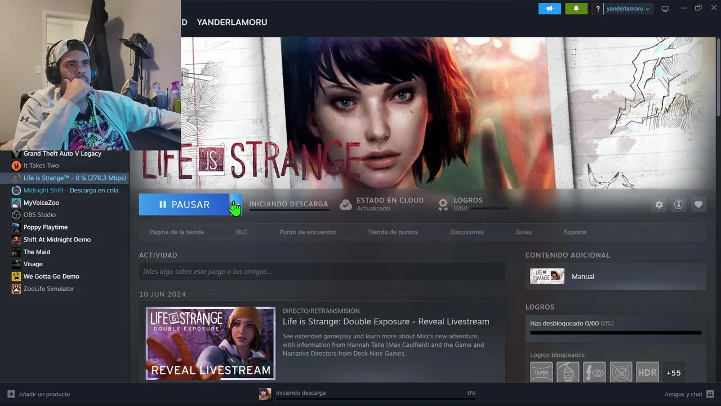
Task: Open the Punto de encuentro tab
Action: click(x=308, y=232)
